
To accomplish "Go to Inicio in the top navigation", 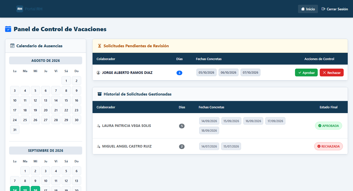I will click(308, 9).
